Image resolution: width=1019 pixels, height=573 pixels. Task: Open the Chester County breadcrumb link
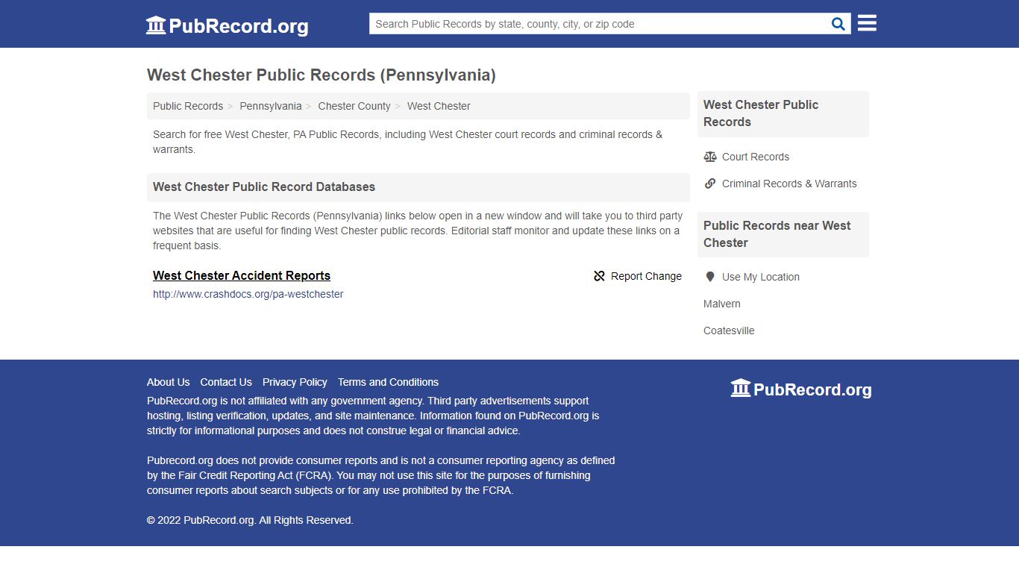pos(354,106)
